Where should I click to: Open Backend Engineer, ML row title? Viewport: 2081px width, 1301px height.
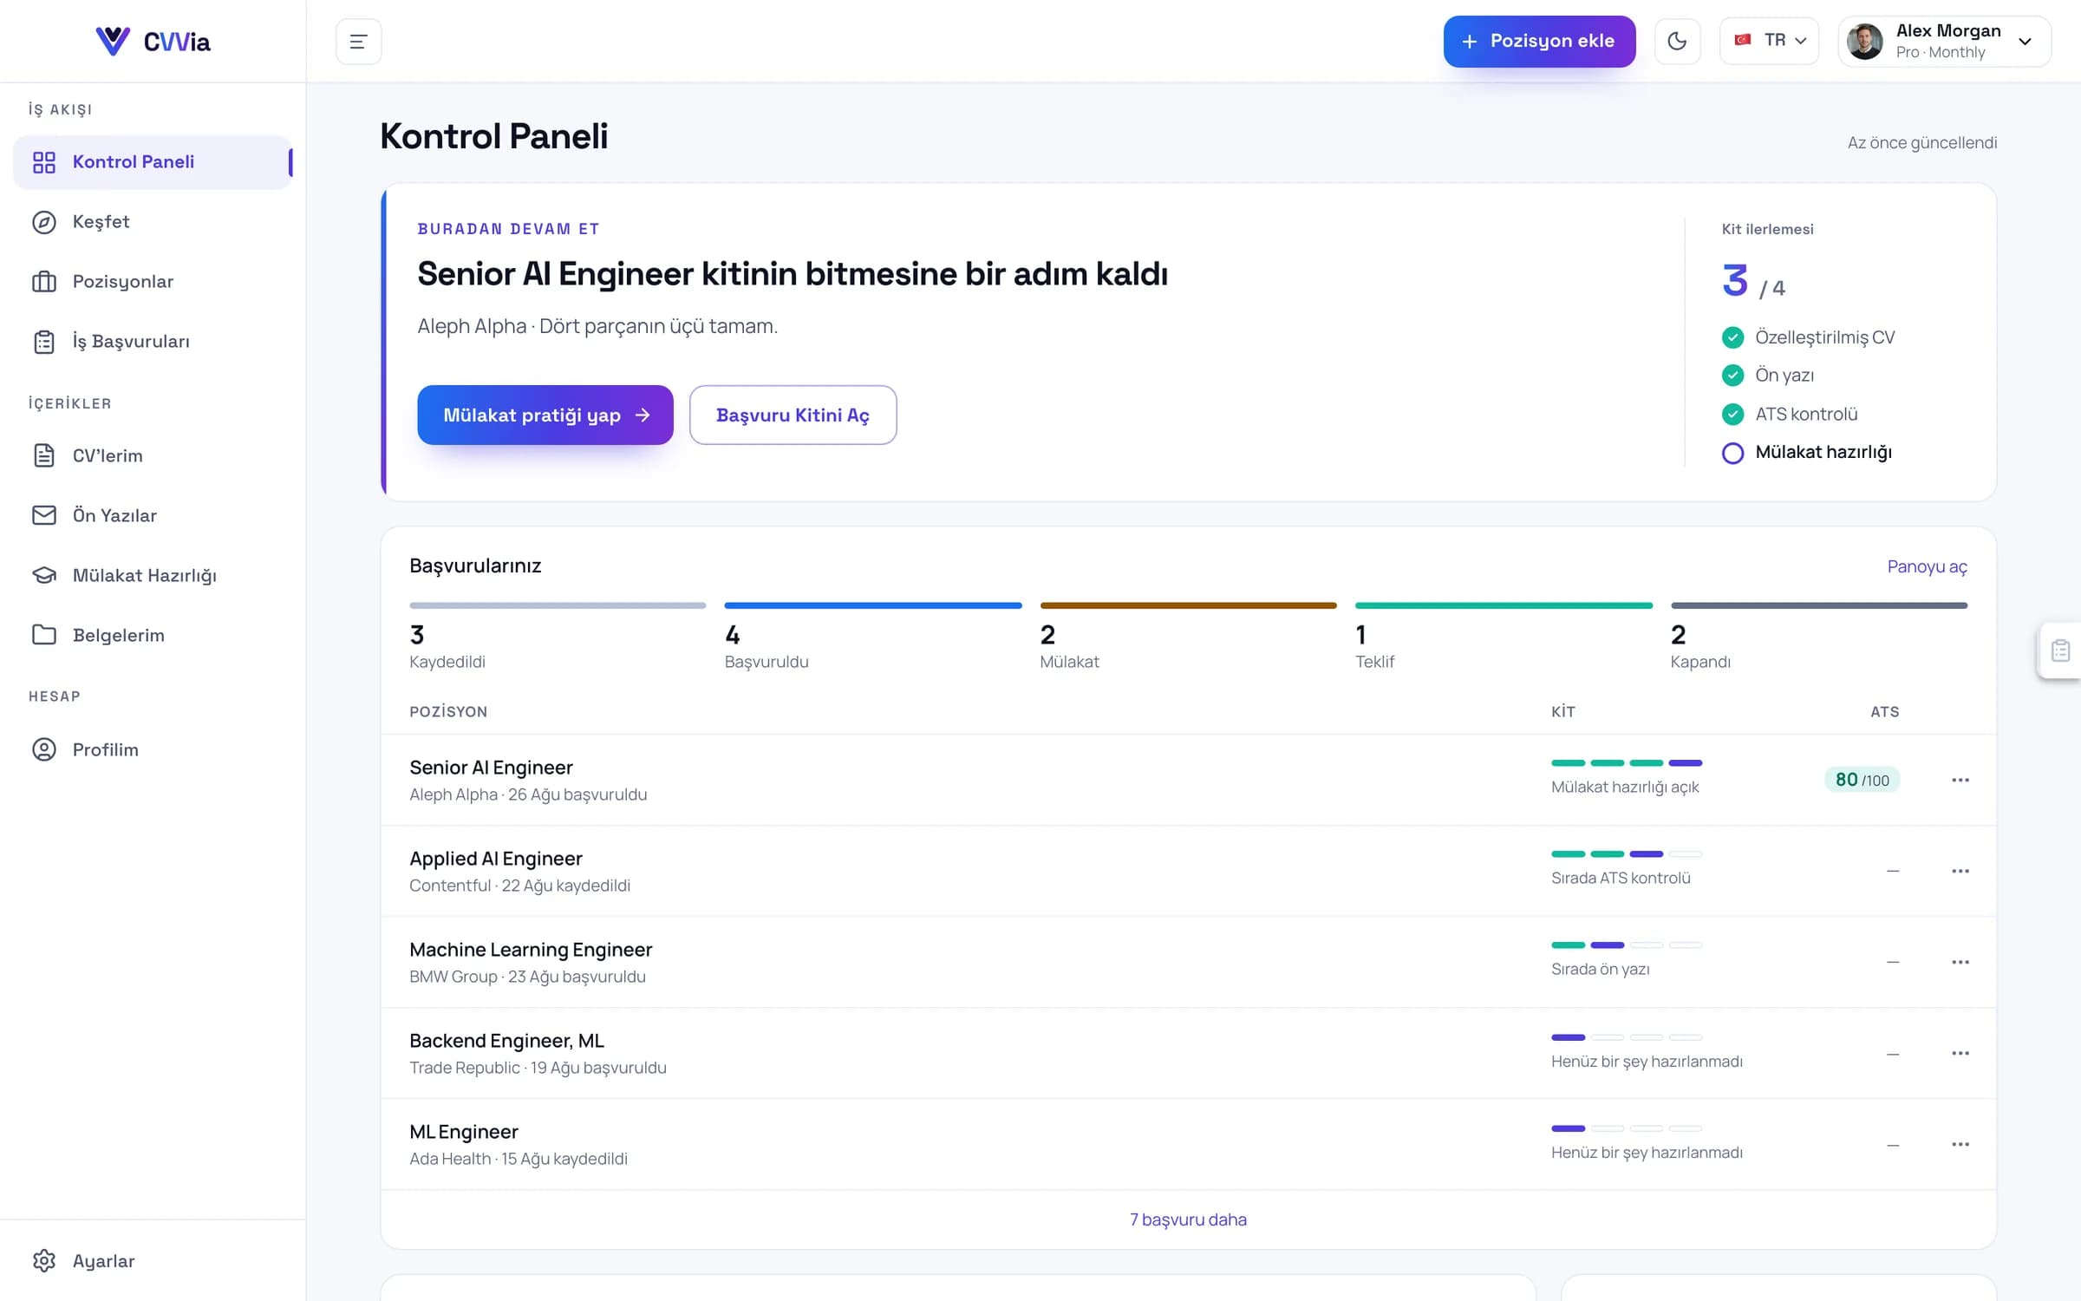click(506, 1041)
